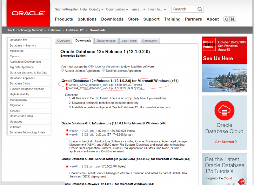
Task: Download winx64_12102_grid_1of2.zip file link
Action: point(88,131)
